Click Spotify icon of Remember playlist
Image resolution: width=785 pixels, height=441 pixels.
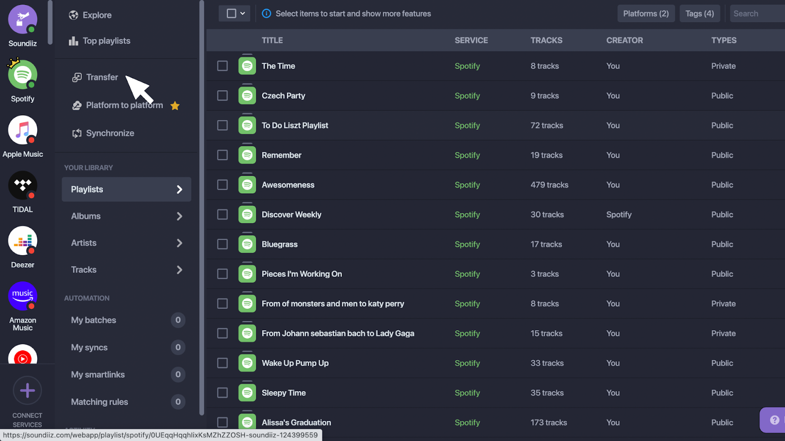point(247,155)
